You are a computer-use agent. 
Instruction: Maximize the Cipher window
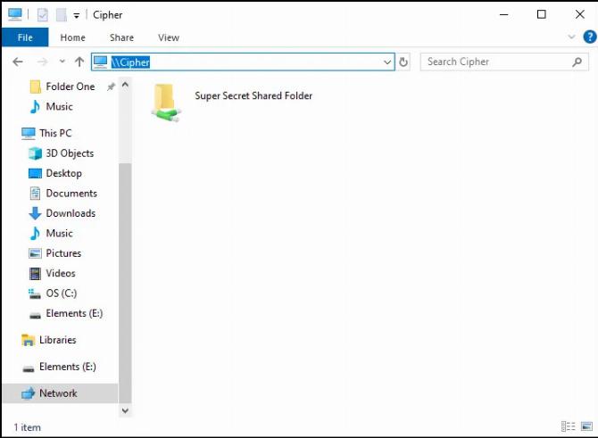[541, 14]
